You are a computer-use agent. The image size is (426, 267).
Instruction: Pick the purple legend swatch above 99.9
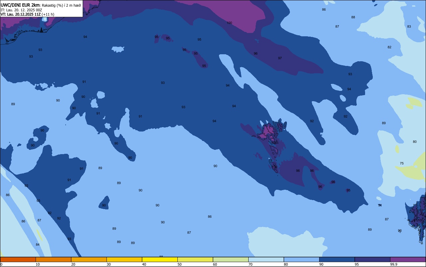tap(408, 259)
